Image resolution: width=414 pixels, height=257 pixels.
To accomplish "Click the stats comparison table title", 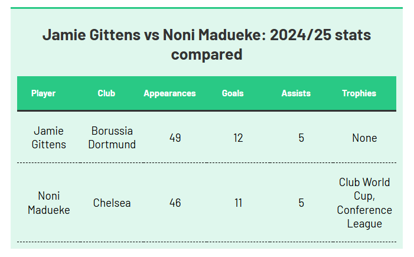I will click(x=207, y=44).
